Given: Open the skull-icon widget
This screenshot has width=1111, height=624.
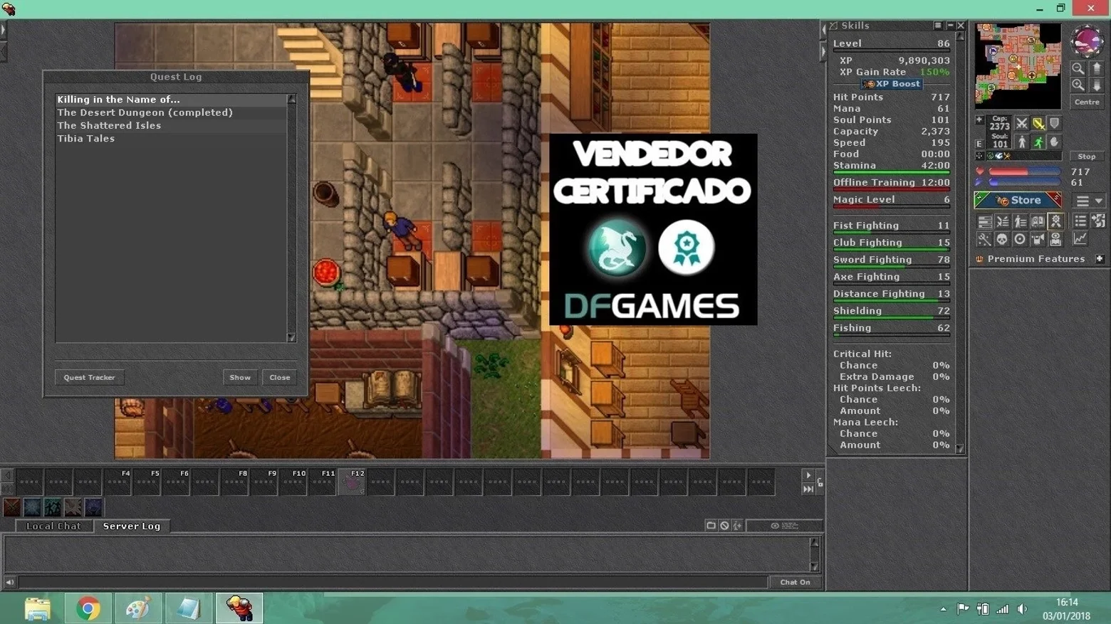Looking at the screenshot, I should tap(1002, 239).
